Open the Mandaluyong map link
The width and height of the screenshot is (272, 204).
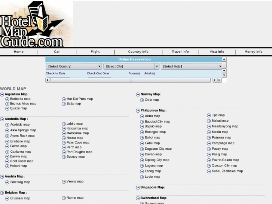tap(225, 126)
